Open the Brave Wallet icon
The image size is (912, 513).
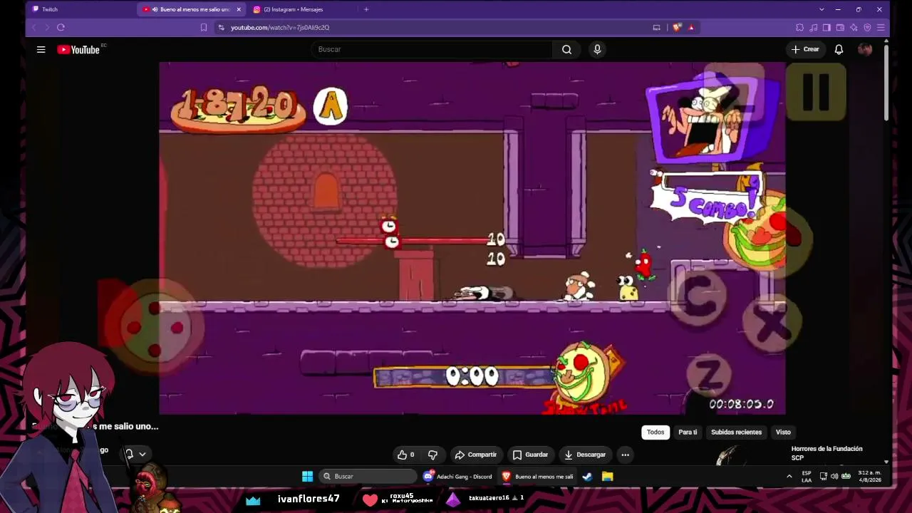tap(840, 27)
